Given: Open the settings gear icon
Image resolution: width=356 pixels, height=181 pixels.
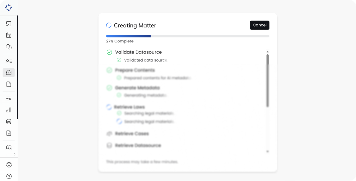Looking at the screenshot, I should (x=9, y=165).
